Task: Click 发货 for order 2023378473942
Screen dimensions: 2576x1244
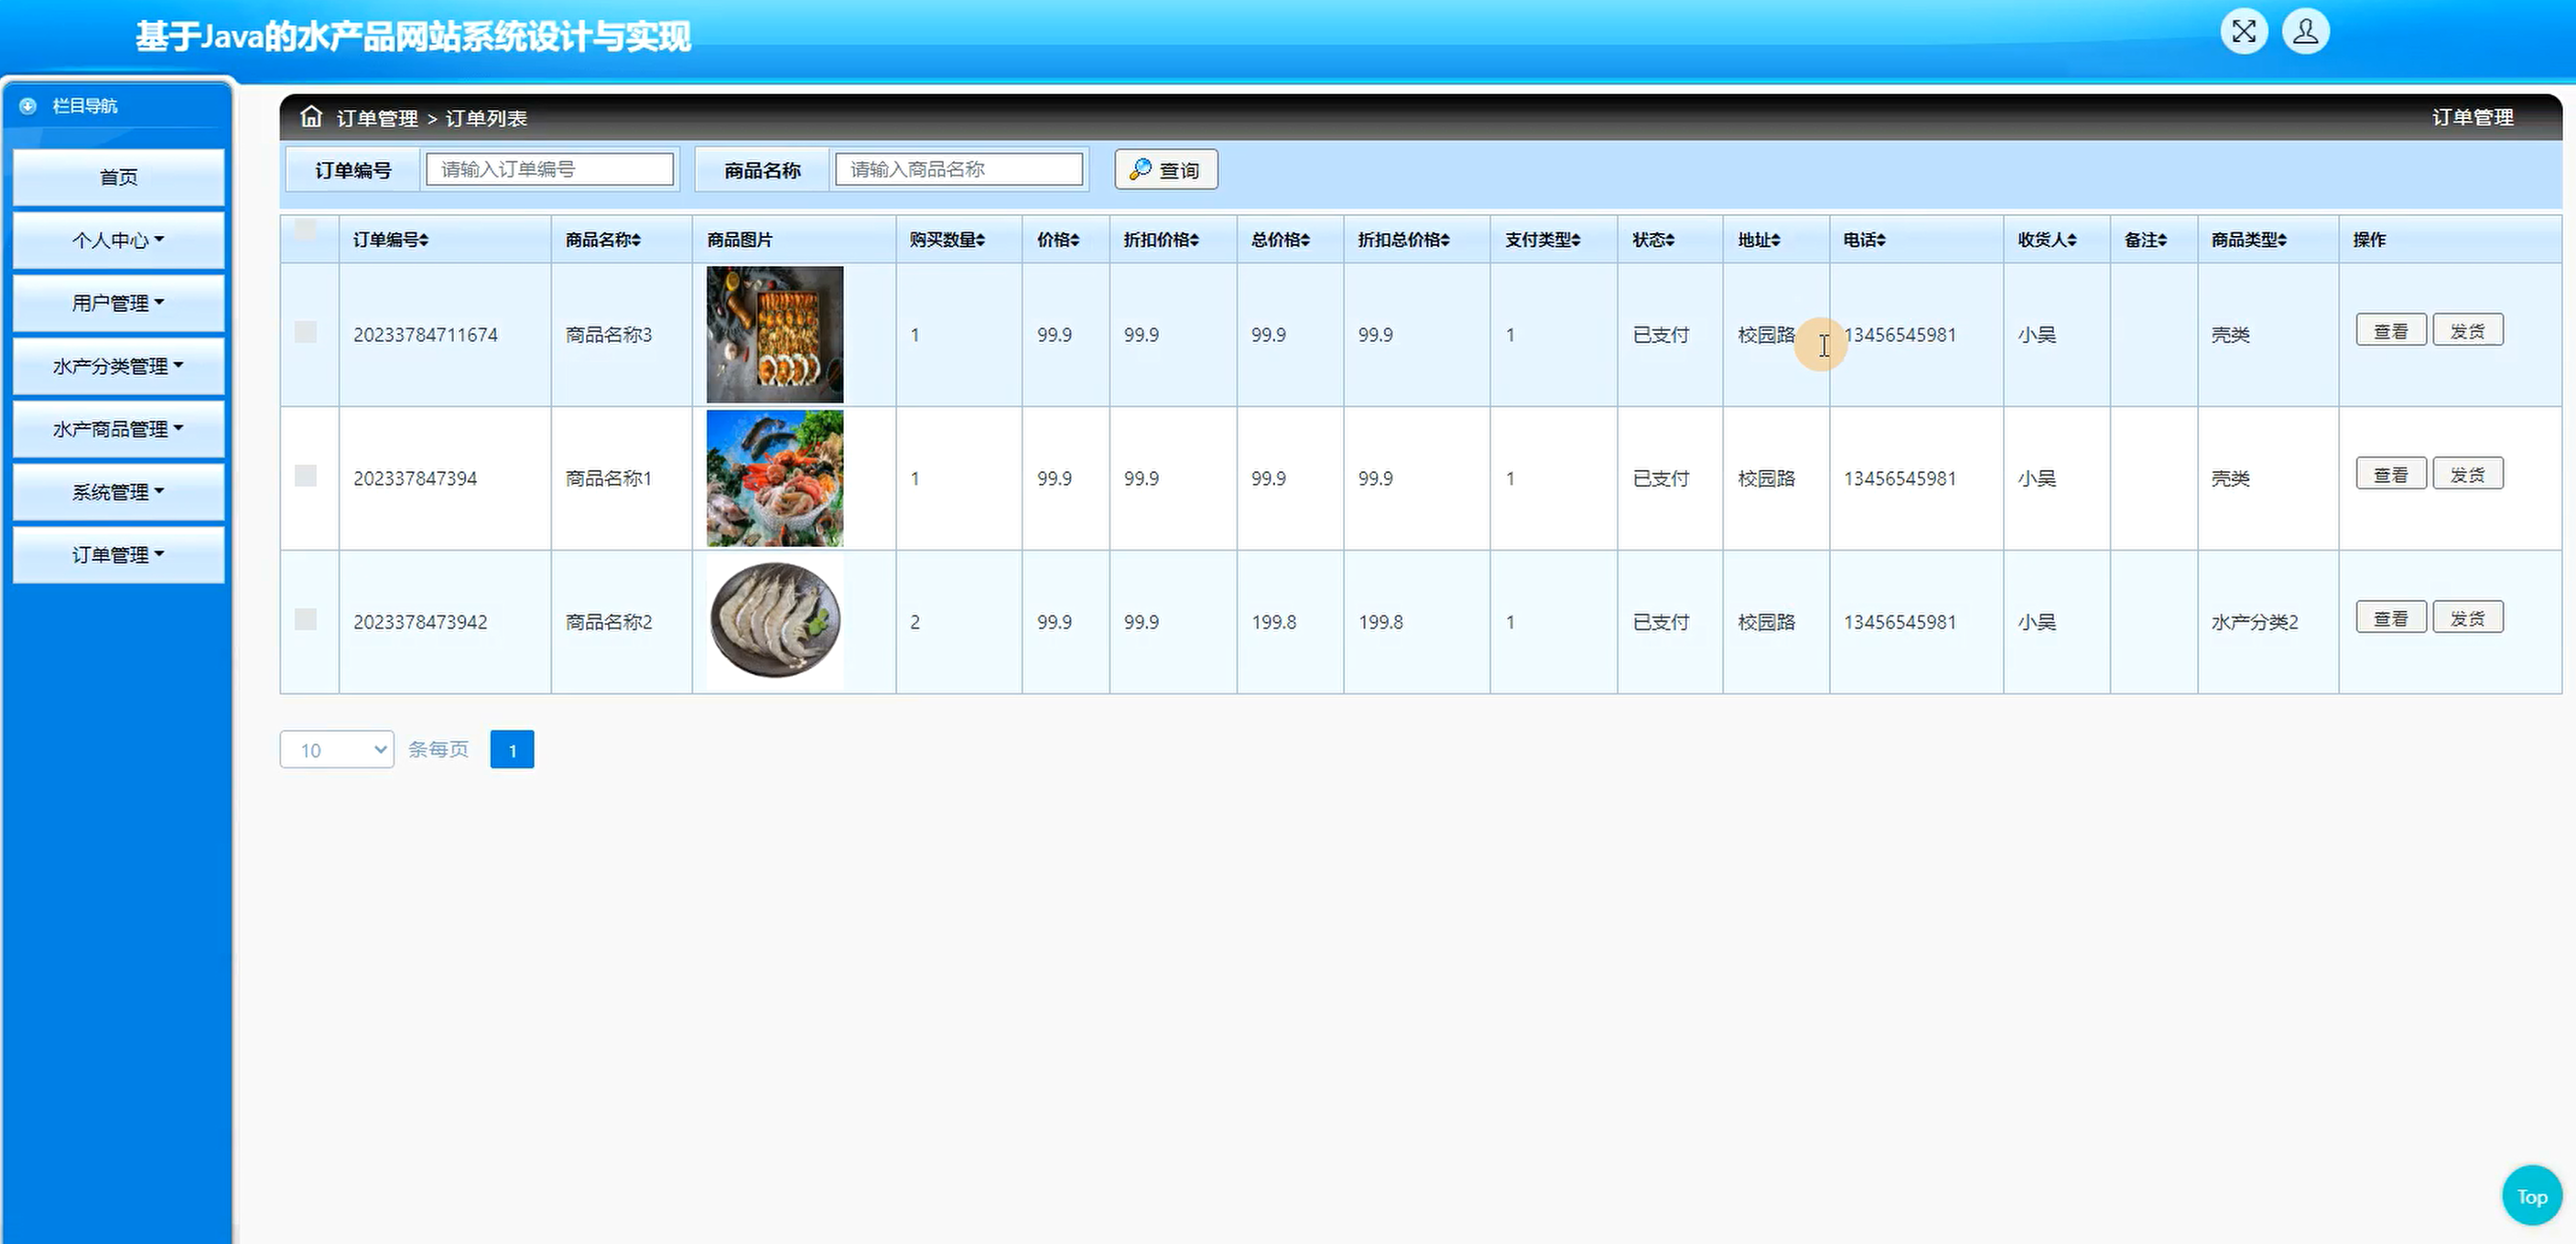Action: pos(2468,618)
